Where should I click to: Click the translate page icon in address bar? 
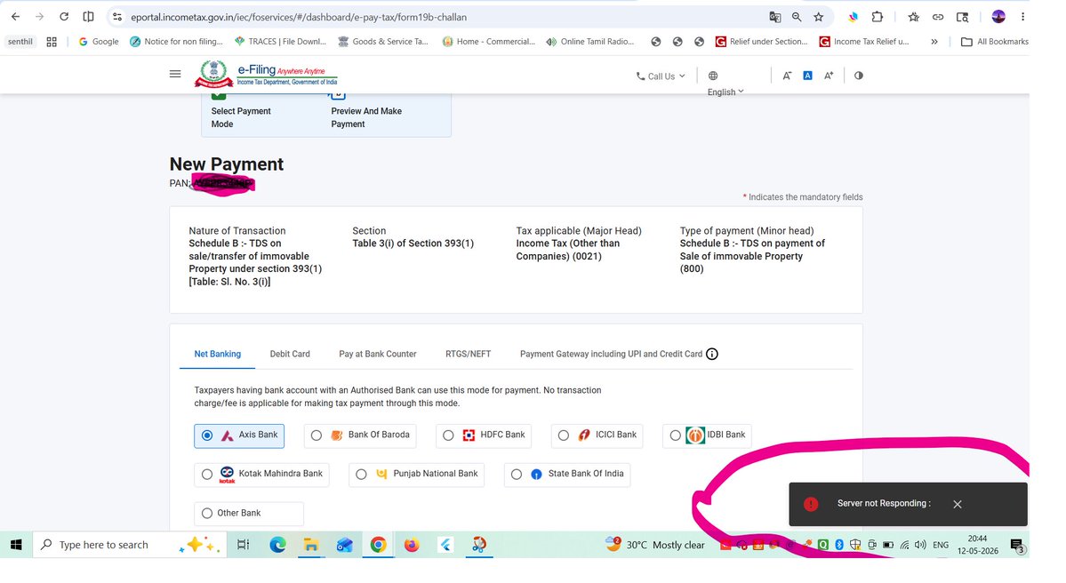pyautogui.click(x=775, y=17)
